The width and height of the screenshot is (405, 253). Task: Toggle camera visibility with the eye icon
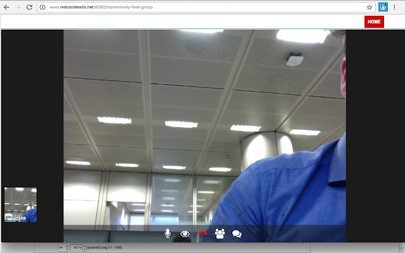tap(185, 234)
